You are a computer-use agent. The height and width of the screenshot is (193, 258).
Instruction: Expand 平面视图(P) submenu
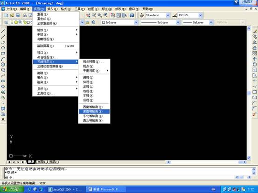point(94,71)
